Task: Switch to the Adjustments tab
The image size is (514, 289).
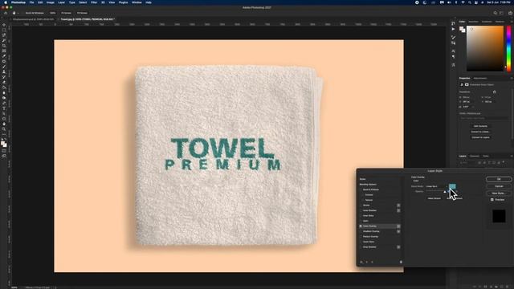Action: pos(480,78)
